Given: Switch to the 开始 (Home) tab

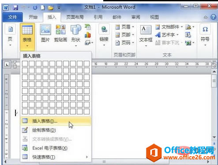Looking at the screenshot, I should (33, 17).
